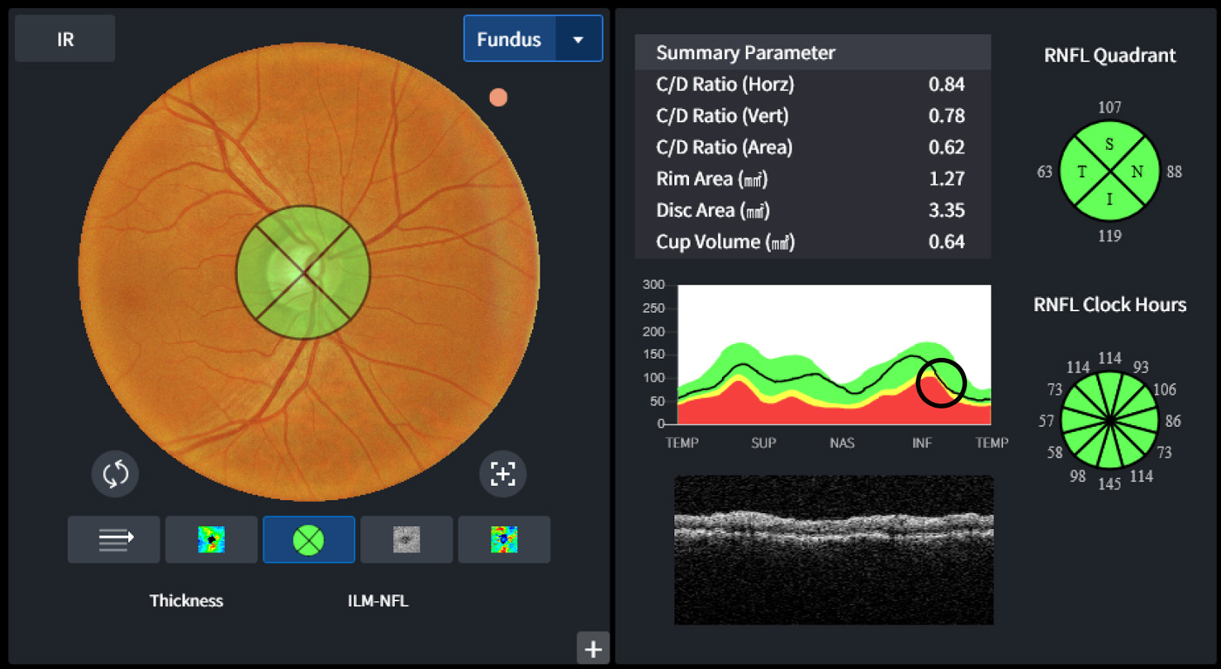Click the Thickness label
The image size is (1221, 669).
tap(187, 601)
